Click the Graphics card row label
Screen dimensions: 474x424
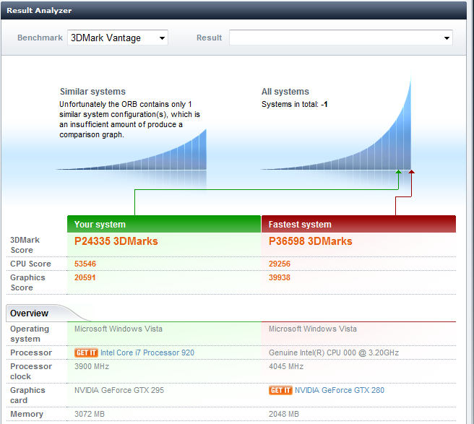[x=27, y=395]
